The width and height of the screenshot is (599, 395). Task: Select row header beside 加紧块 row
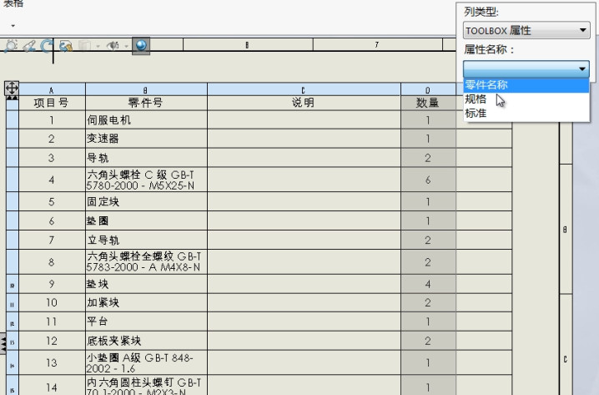click(13, 303)
